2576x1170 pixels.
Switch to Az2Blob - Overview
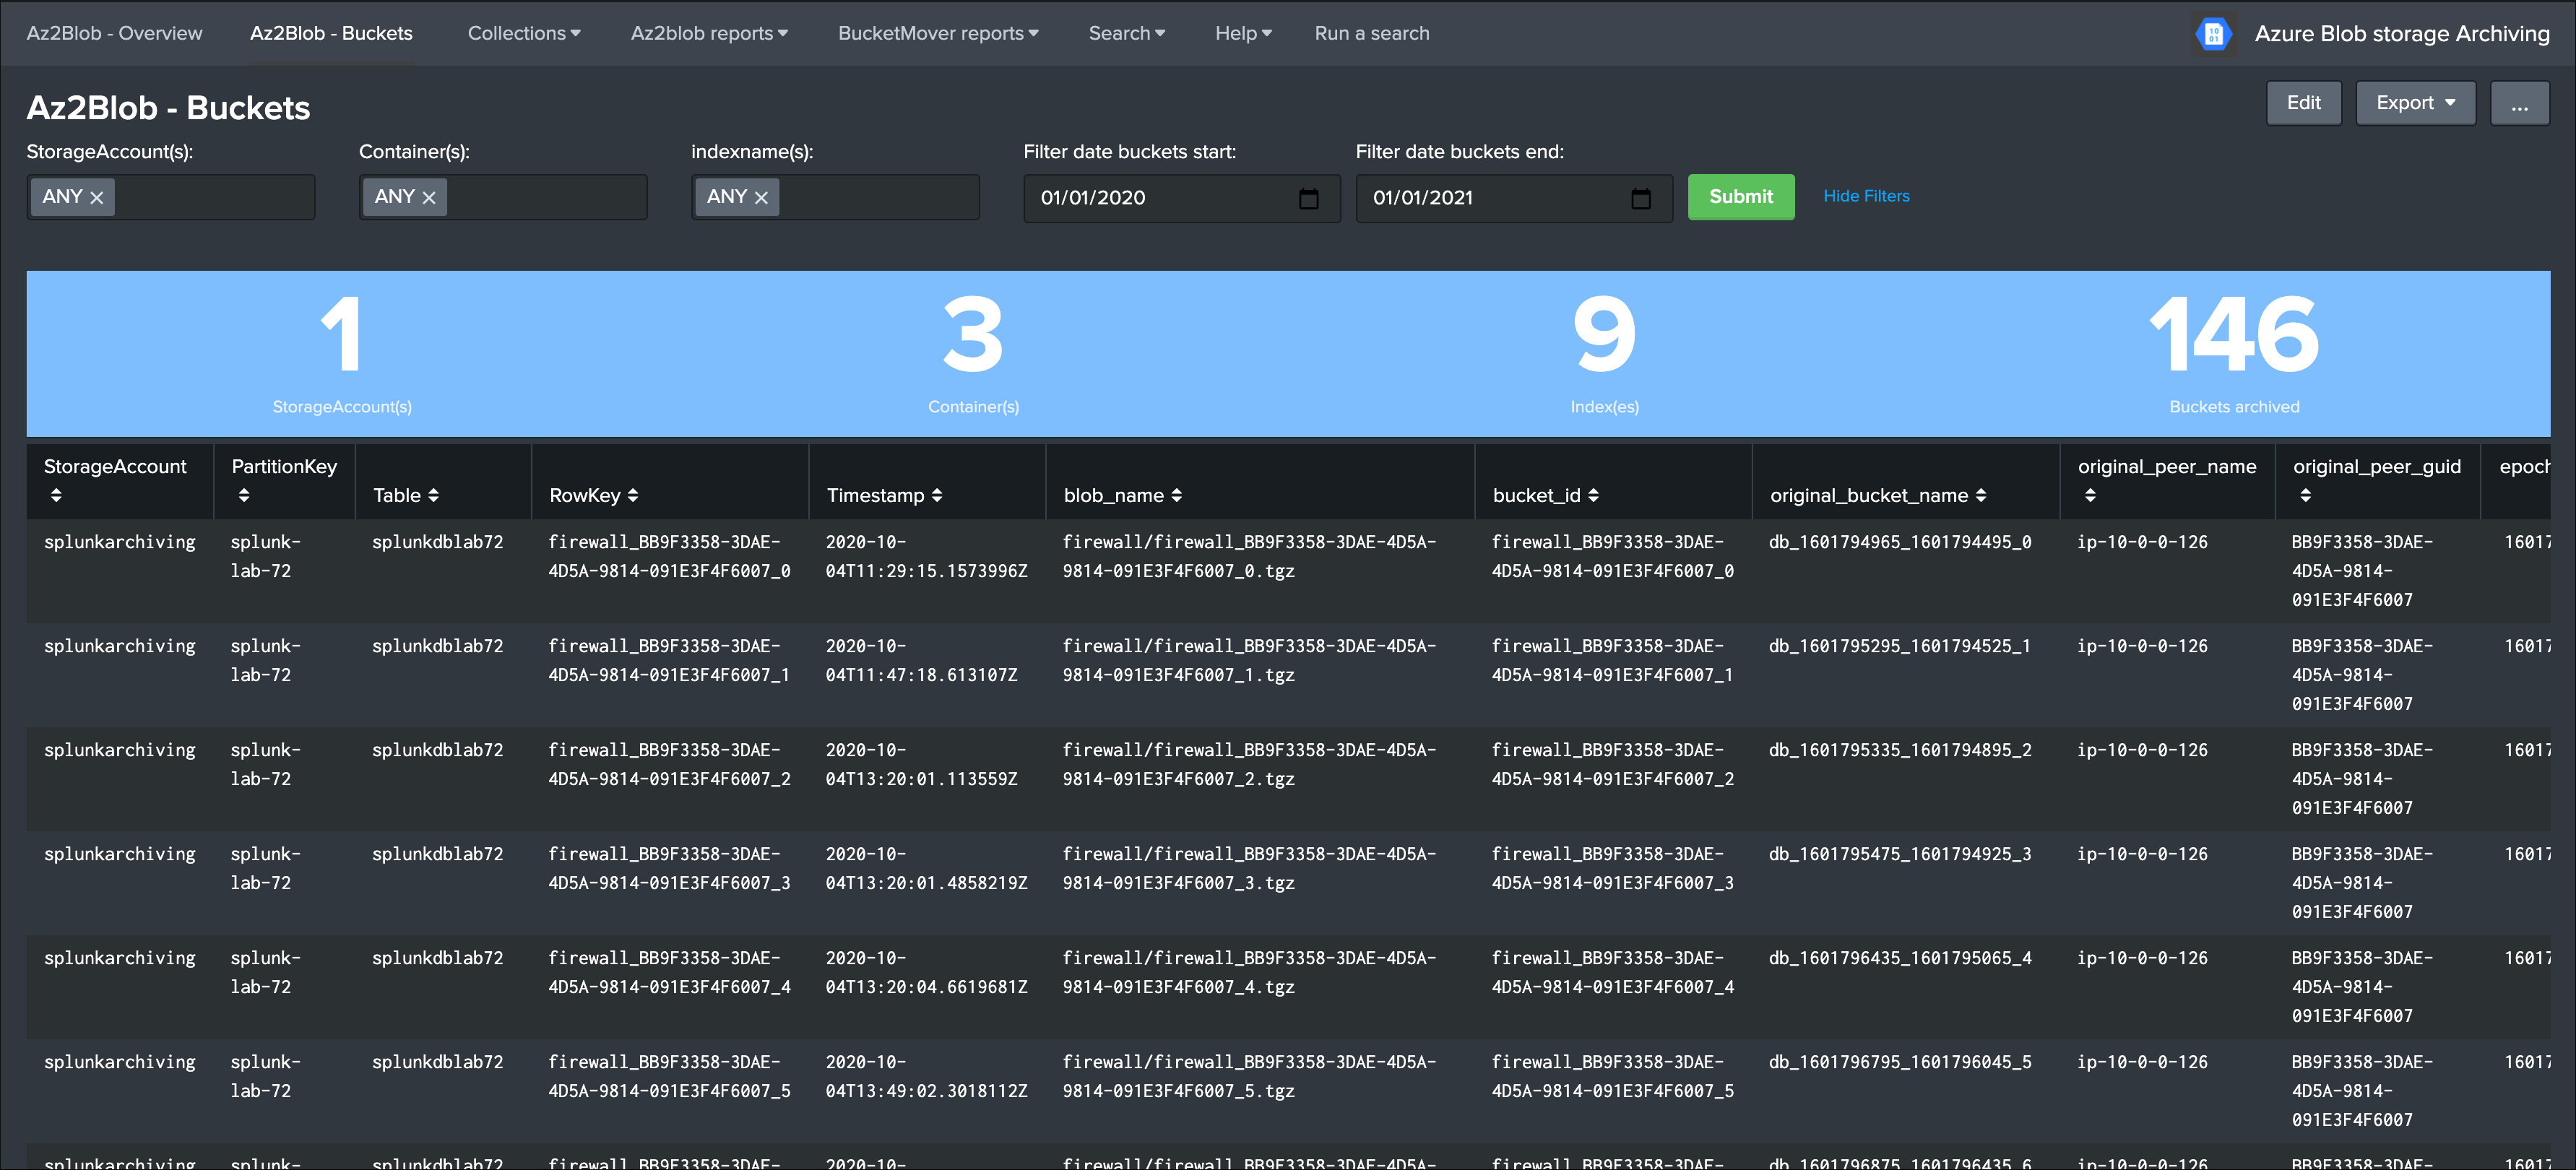(115, 33)
